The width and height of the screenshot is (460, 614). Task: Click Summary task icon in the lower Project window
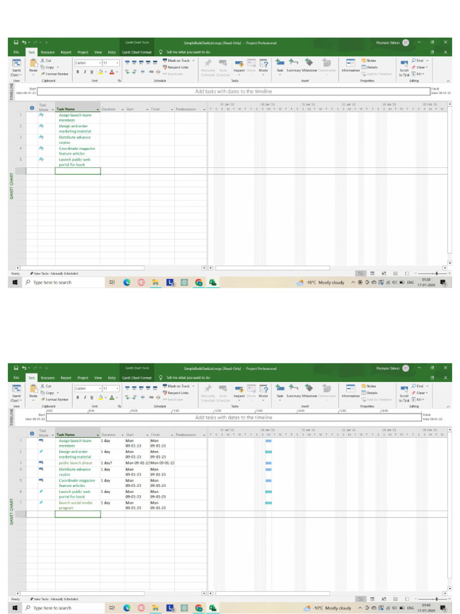click(293, 388)
